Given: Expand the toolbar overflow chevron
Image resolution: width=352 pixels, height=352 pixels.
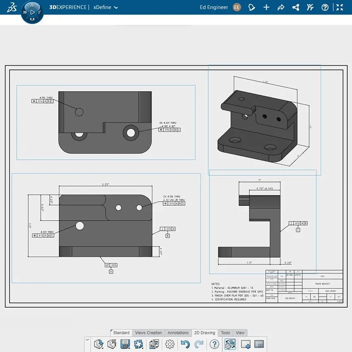Looking at the screenshot, I should (x=87, y=340).
